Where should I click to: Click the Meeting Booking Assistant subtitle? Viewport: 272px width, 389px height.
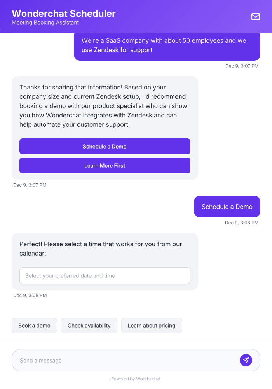point(45,23)
